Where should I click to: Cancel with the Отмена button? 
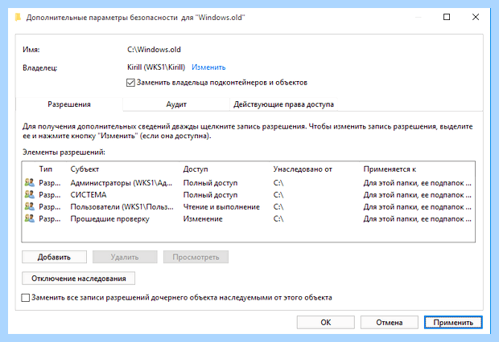click(x=390, y=322)
